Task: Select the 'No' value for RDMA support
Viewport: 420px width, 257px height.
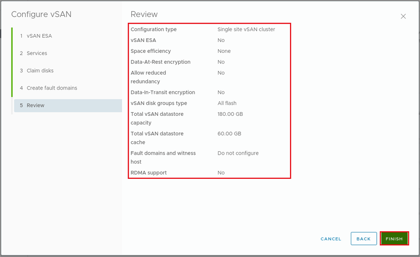Action: click(x=221, y=173)
